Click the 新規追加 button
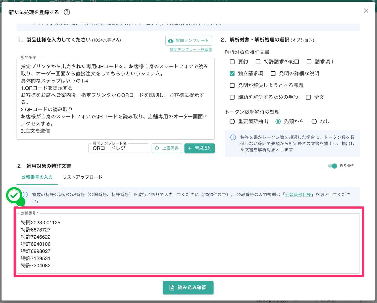This screenshot has width=377, height=303. [200, 148]
